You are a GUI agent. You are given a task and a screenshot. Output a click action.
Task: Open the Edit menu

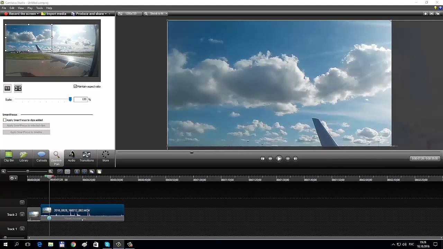[12, 8]
